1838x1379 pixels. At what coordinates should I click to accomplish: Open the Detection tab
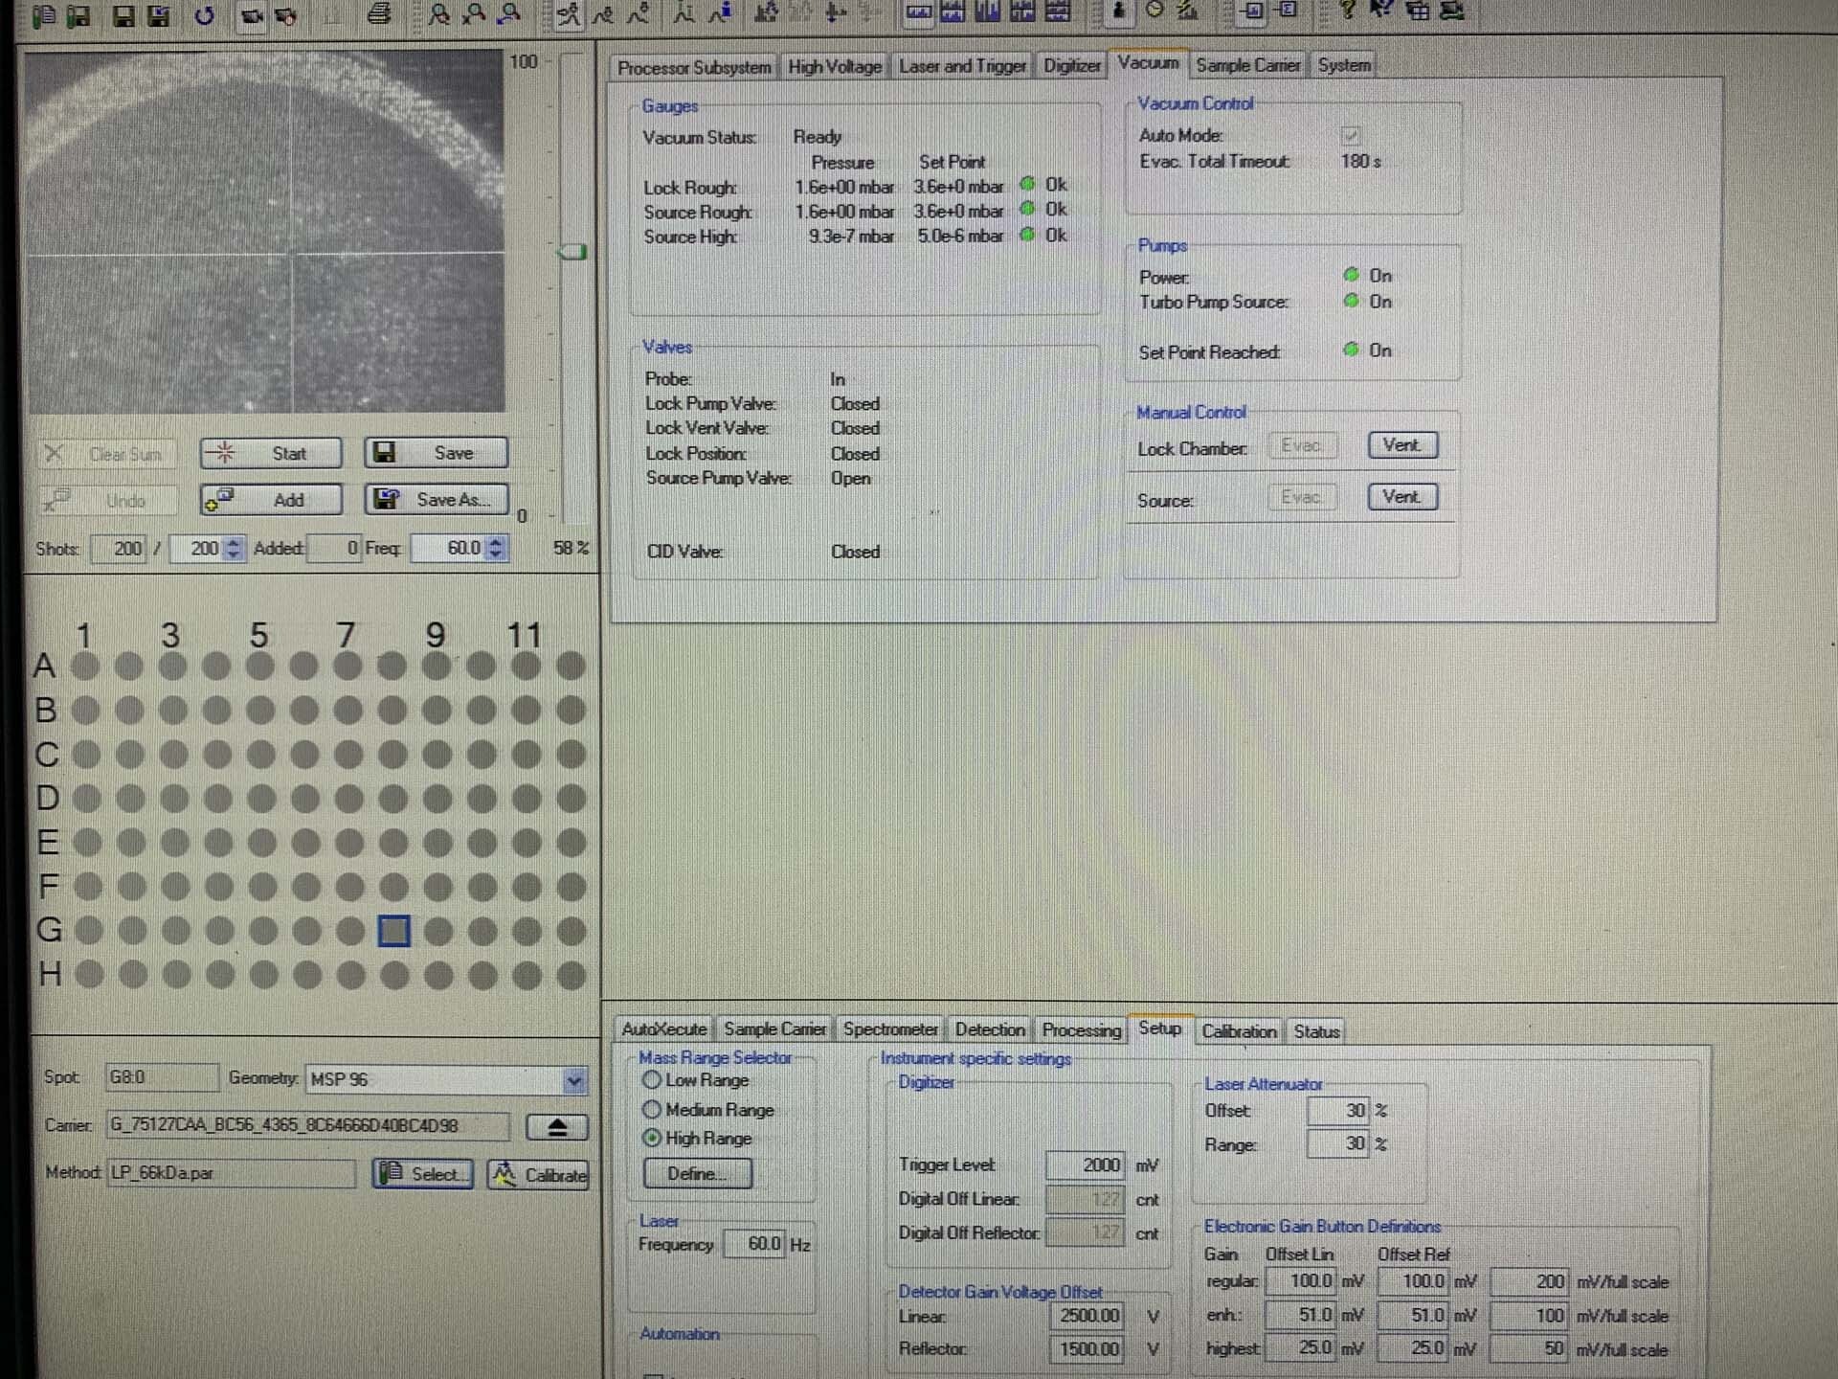989,1029
